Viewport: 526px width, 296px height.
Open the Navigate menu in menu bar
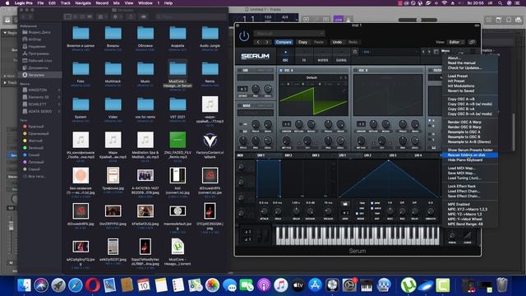[83, 3]
